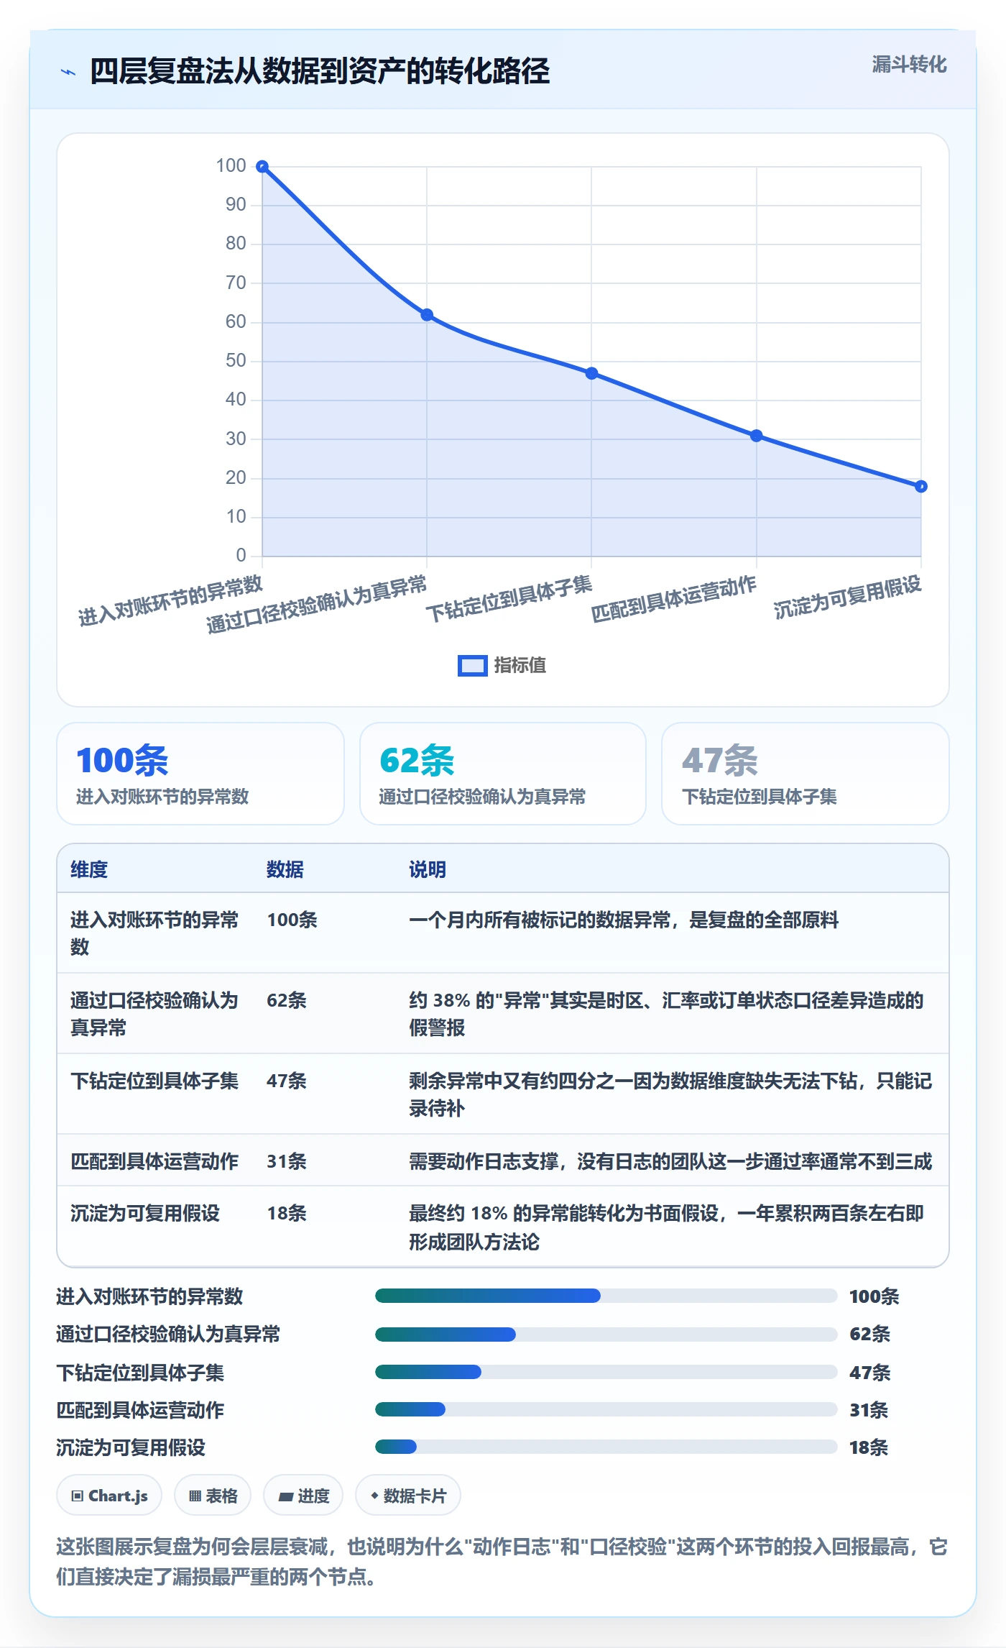Screen dimensions: 1006x1648
Task: Select the chart data point at value 47
Action: pyautogui.click(x=591, y=373)
